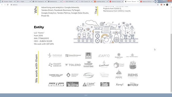
Task: Click 'We work with them' vertical heading
Action: (x=36, y=68)
